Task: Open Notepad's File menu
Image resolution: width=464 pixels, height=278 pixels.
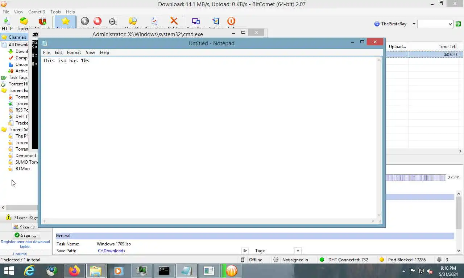Action: click(x=46, y=52)
